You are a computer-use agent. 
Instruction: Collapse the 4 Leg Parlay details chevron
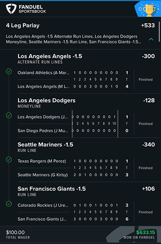click(151, 39)
